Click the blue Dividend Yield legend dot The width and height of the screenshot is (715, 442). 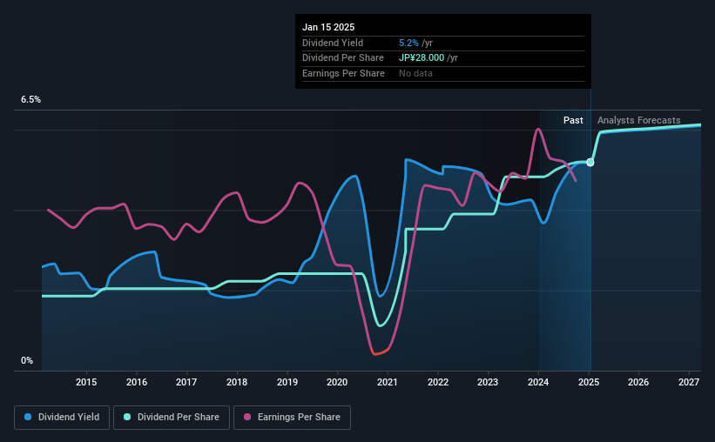tap(28, 417)
